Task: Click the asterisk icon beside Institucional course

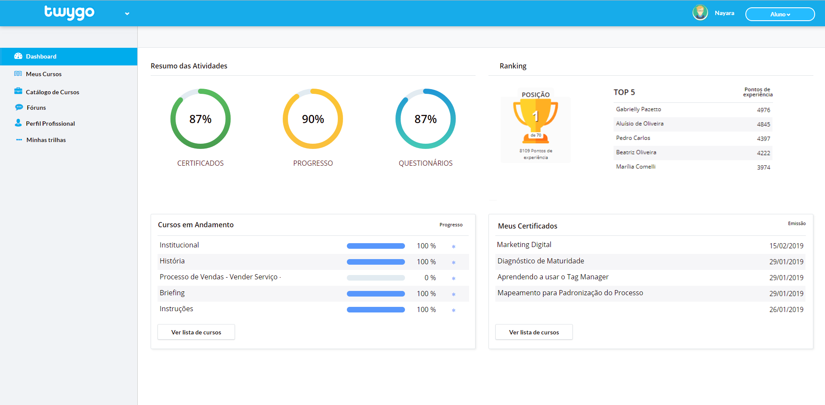Action: pyautogui.click(x=454, y=247)
